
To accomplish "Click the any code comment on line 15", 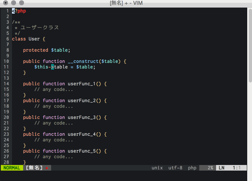I will [54, 89].
